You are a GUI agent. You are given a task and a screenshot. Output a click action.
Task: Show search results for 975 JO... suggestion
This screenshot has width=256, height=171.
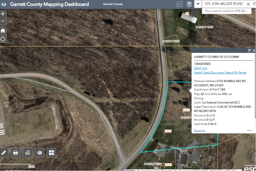[x=227, y=11]
